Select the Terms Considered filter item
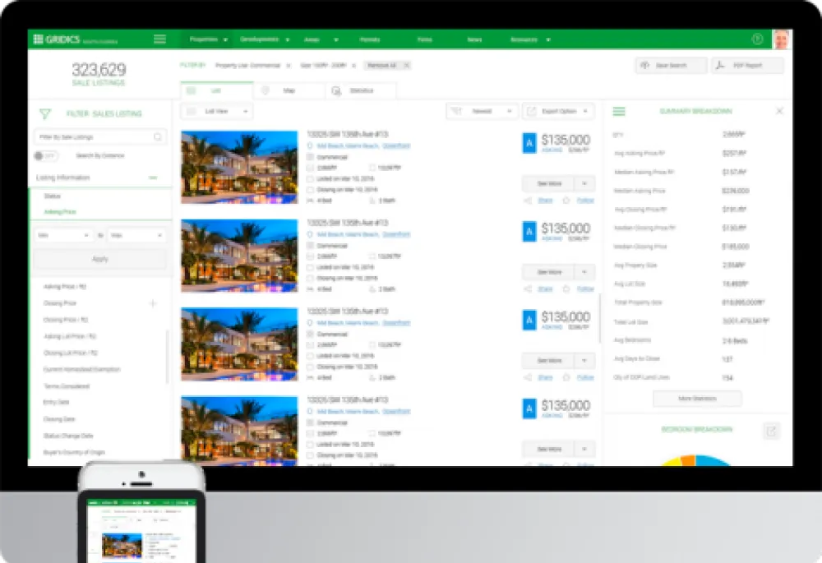This screenshot has width=822, height=563. (x=67, y=386)
